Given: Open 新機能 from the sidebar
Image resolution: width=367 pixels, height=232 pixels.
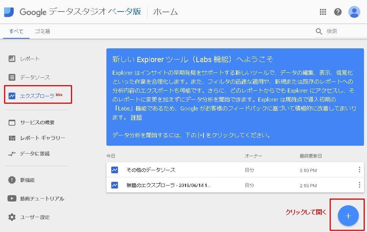Looking at the screenshot, I should [27, 180].
